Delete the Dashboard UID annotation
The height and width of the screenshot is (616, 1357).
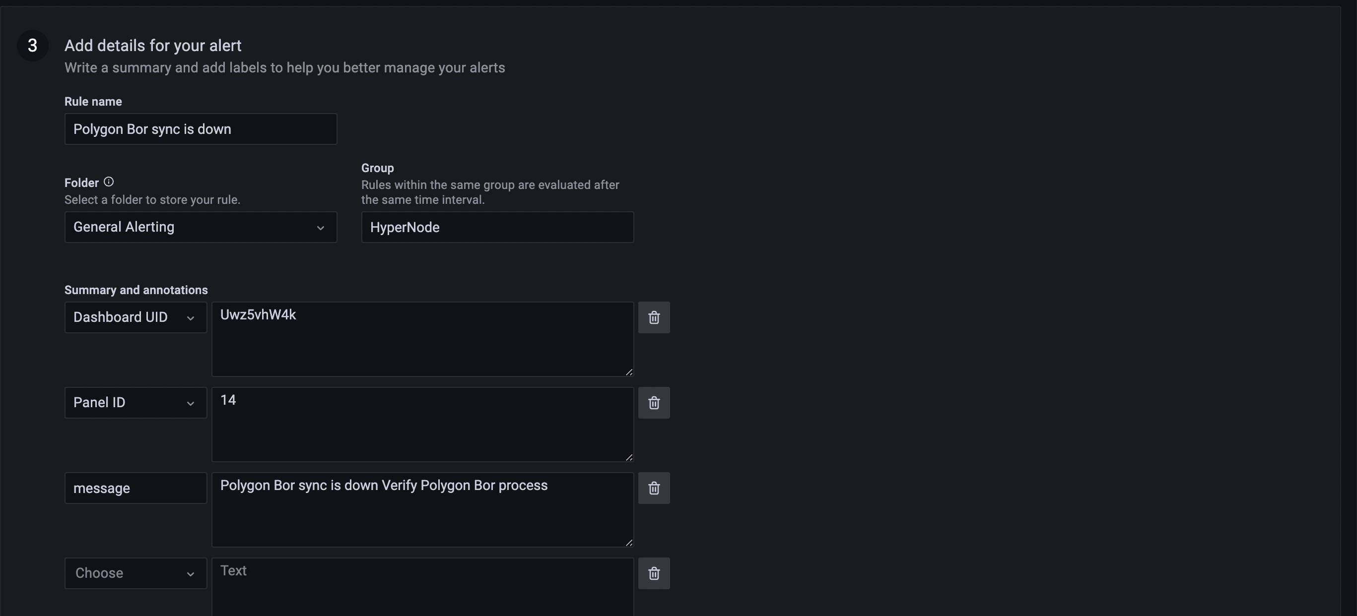654,317
